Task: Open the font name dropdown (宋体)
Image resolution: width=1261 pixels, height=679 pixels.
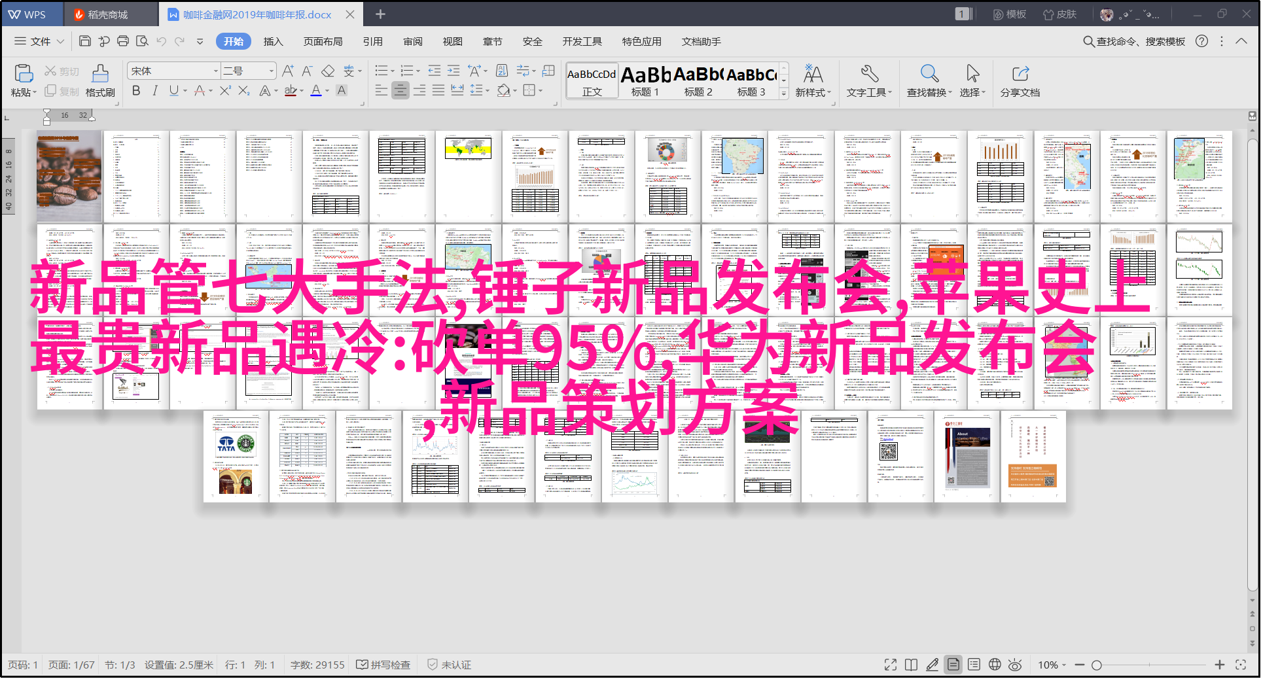Action: pos(216,71)
